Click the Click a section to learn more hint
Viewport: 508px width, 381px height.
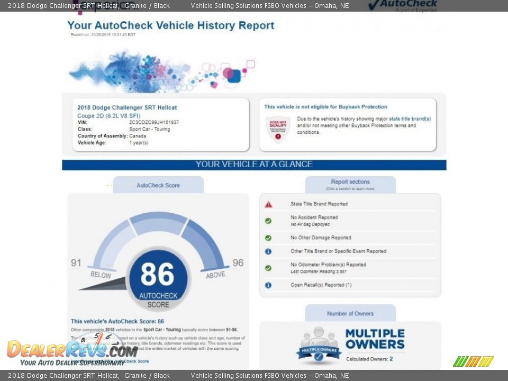(350, 189)
